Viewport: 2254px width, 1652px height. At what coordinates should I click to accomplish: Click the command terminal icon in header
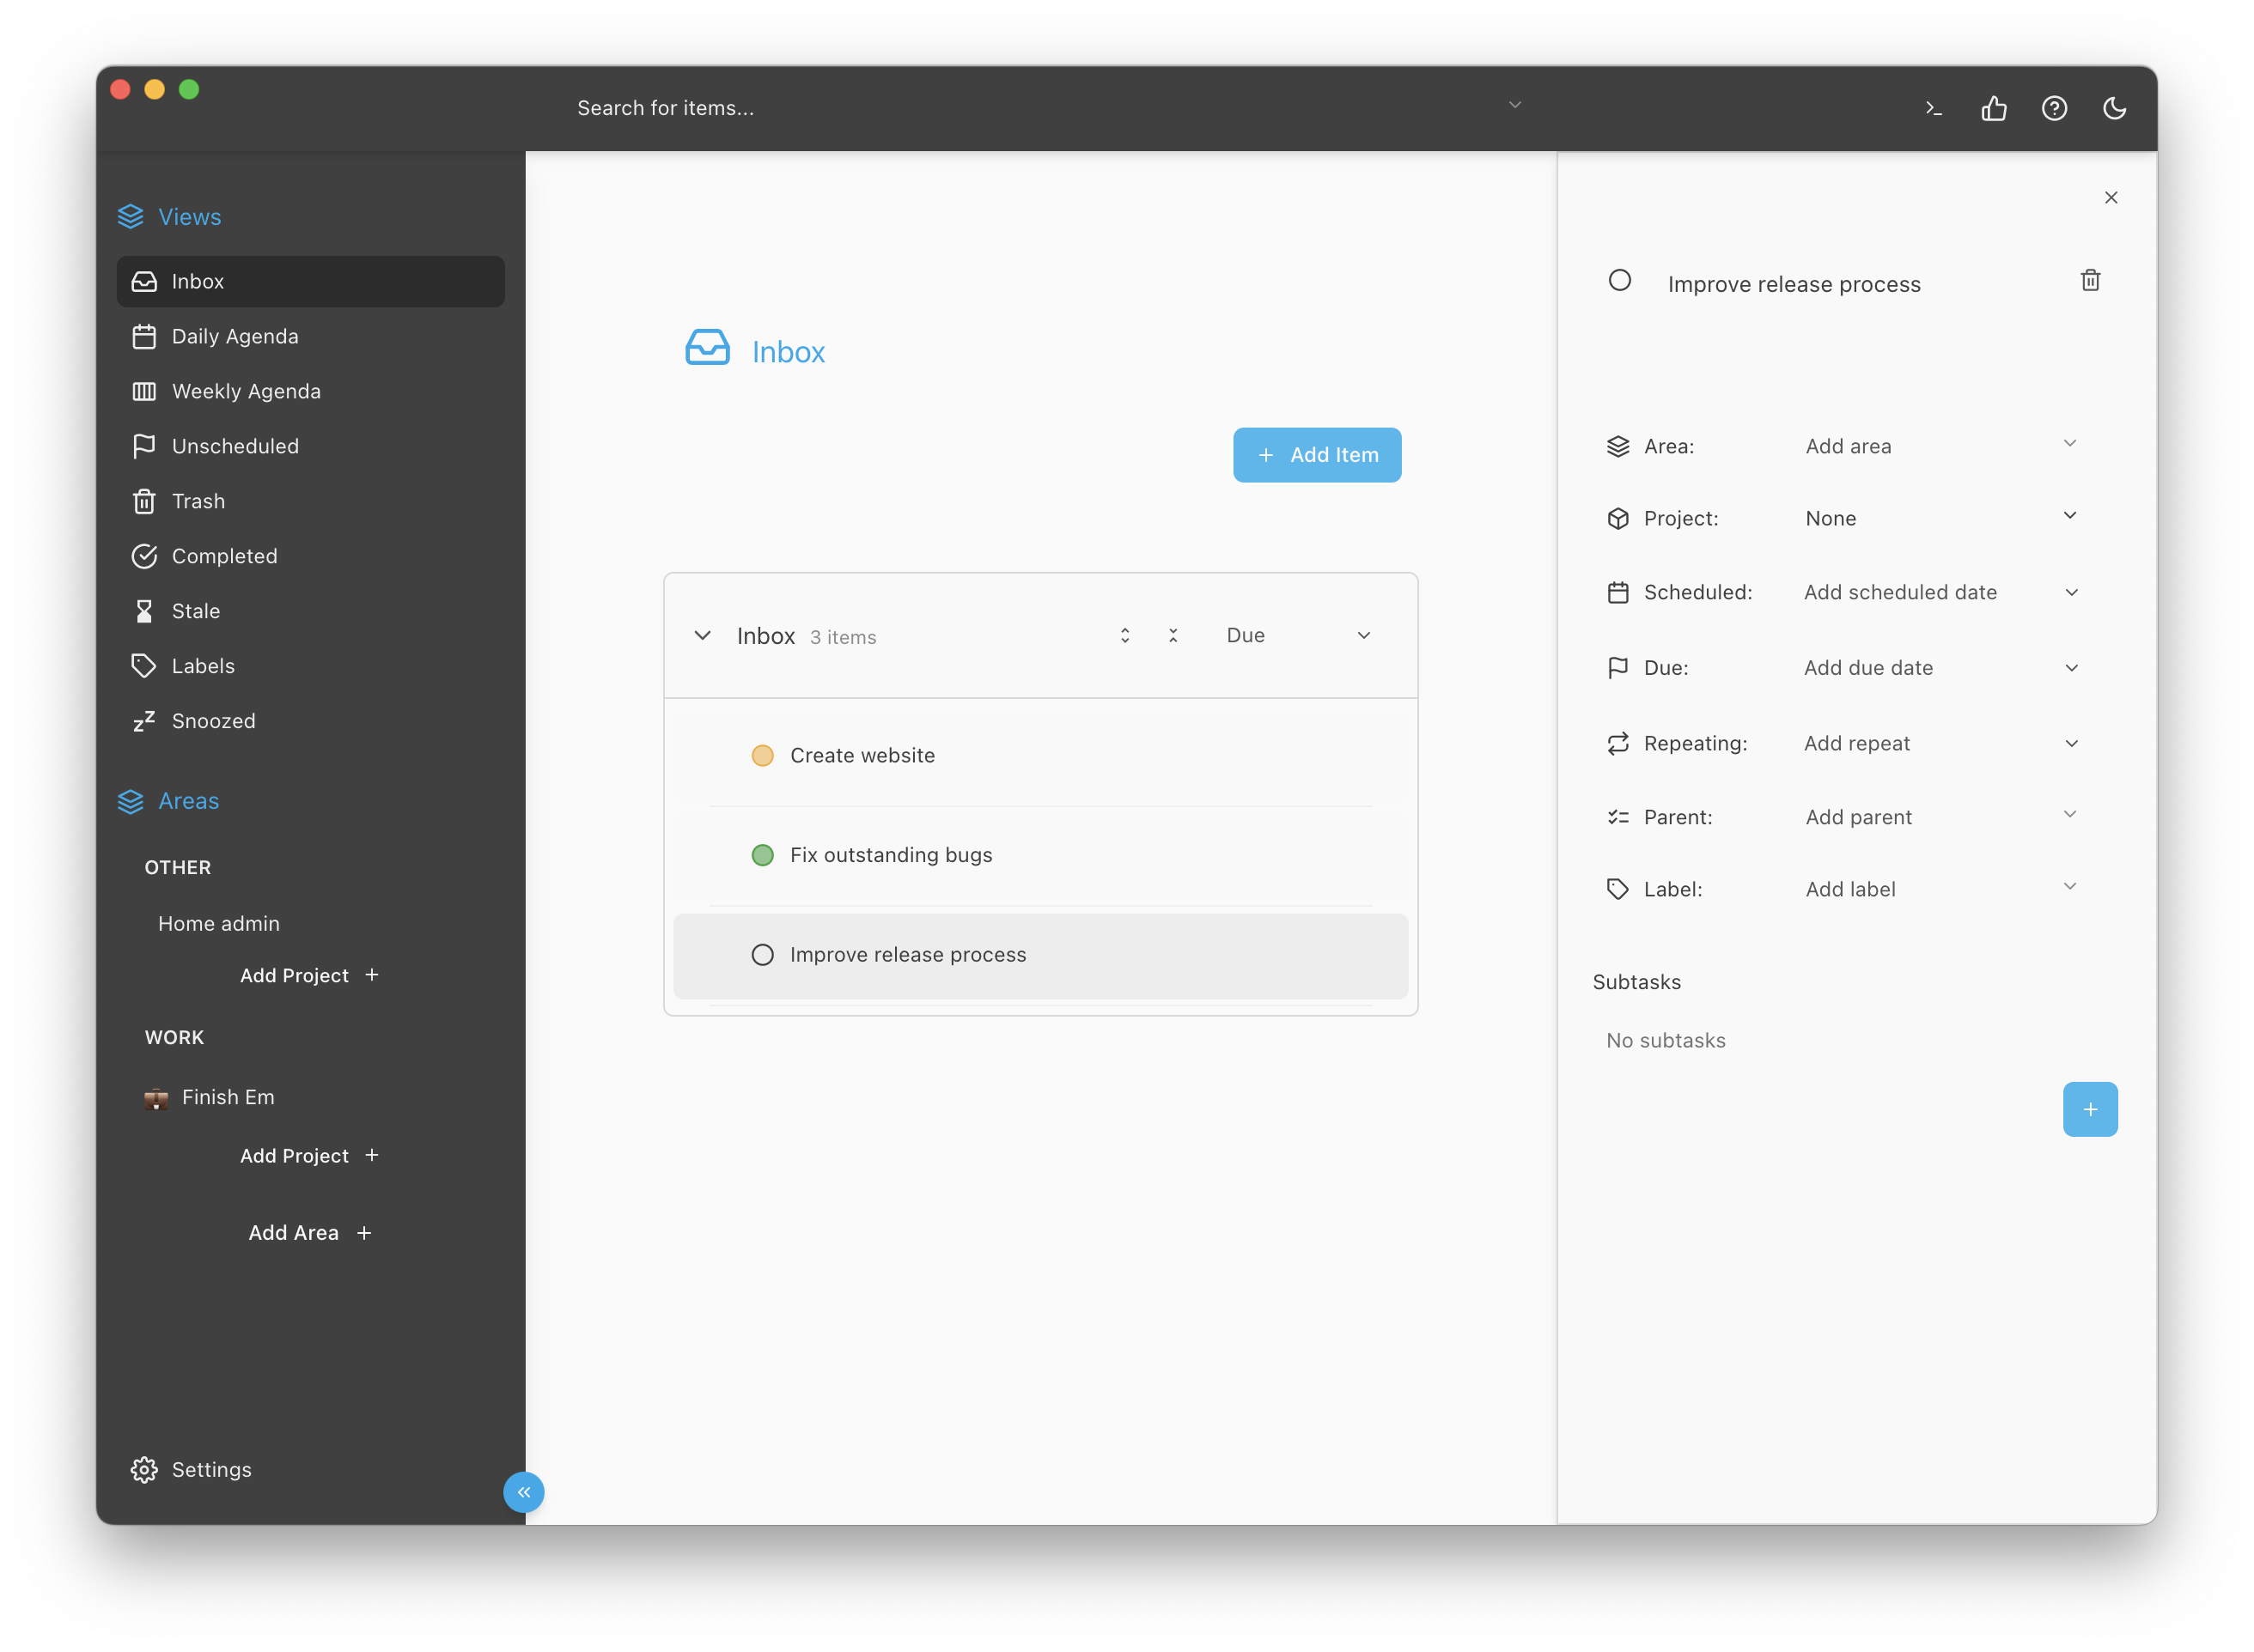pyautogui.click(x=1933, y=108)
